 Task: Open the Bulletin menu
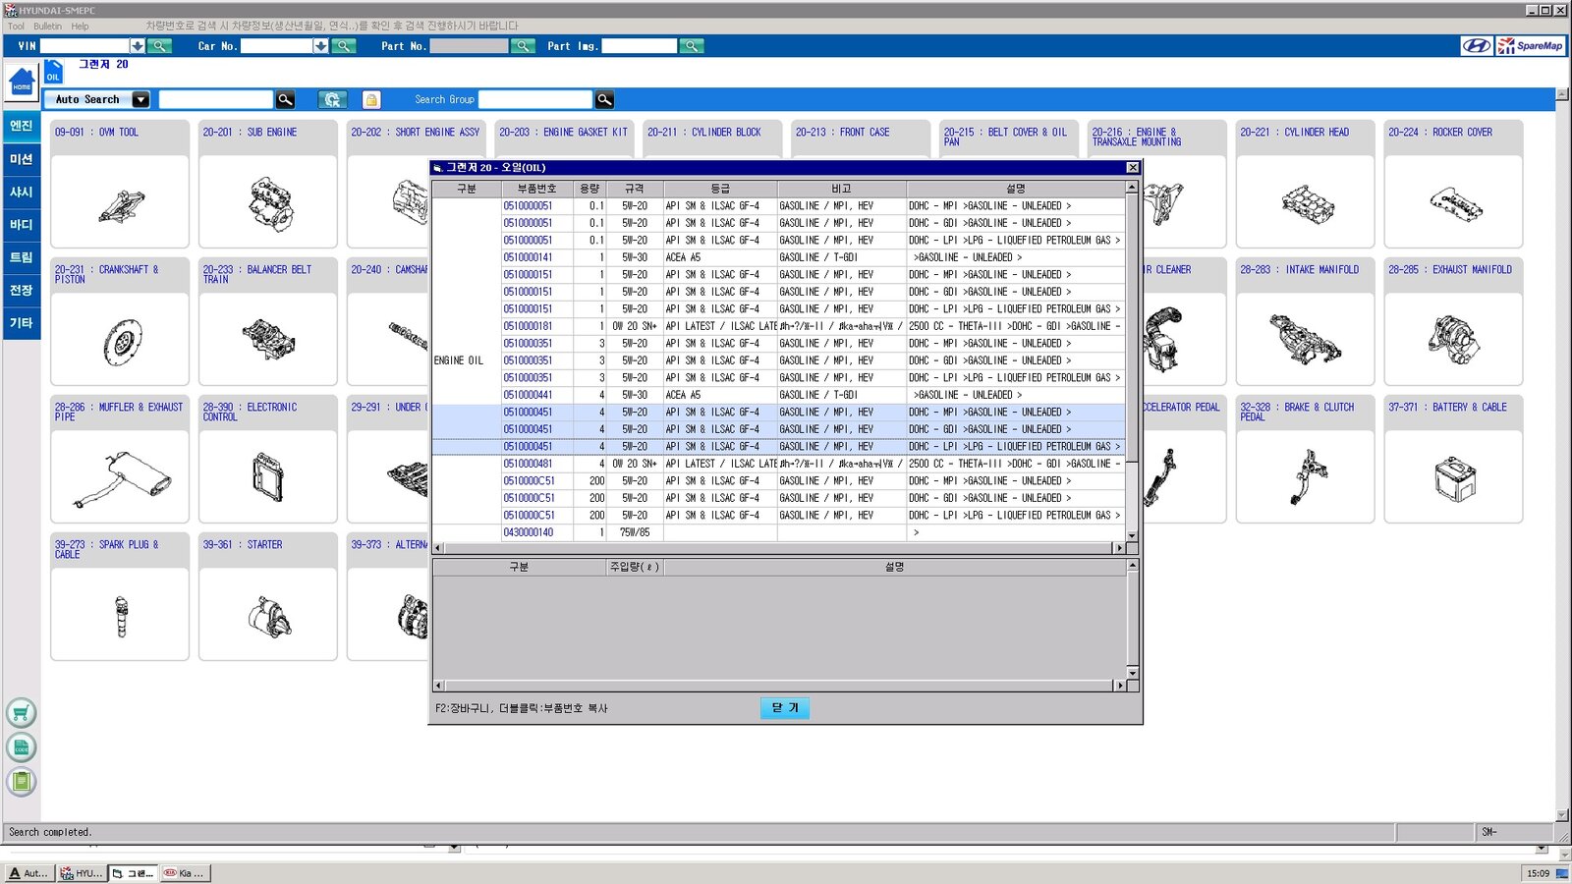[x=47, y=27]
